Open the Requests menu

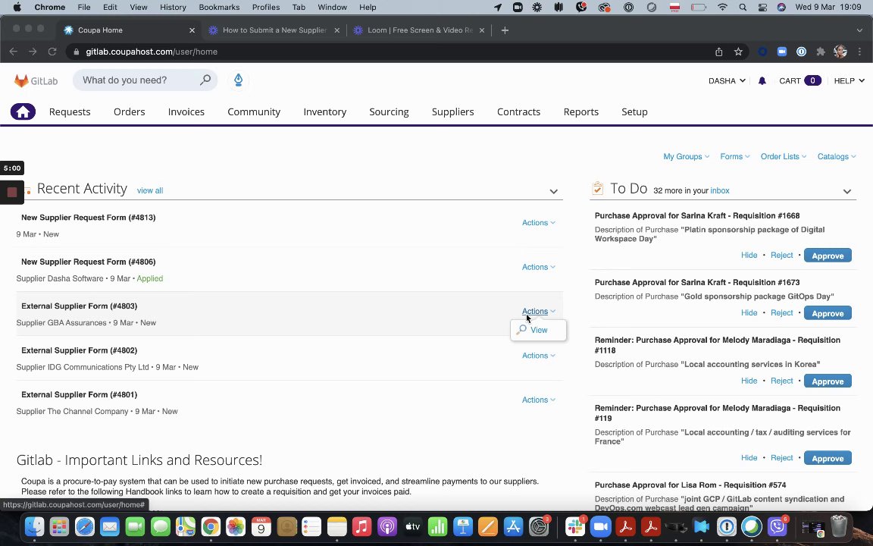[x=70, y=112]
